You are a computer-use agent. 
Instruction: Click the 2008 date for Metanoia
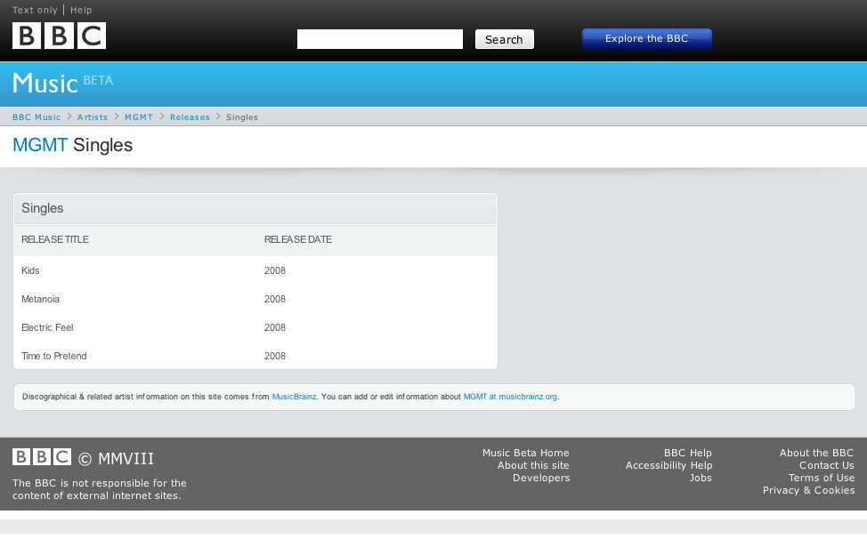[275, 300]
